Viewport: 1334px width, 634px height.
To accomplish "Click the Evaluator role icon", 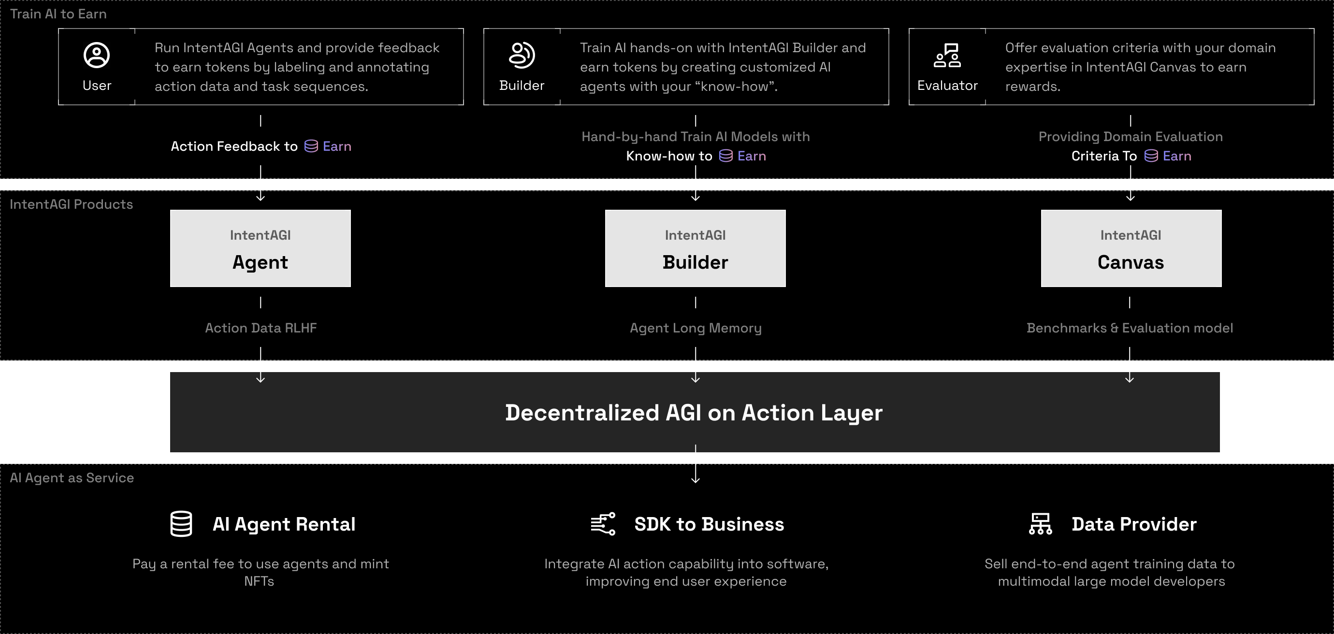I will pos(947,56).
